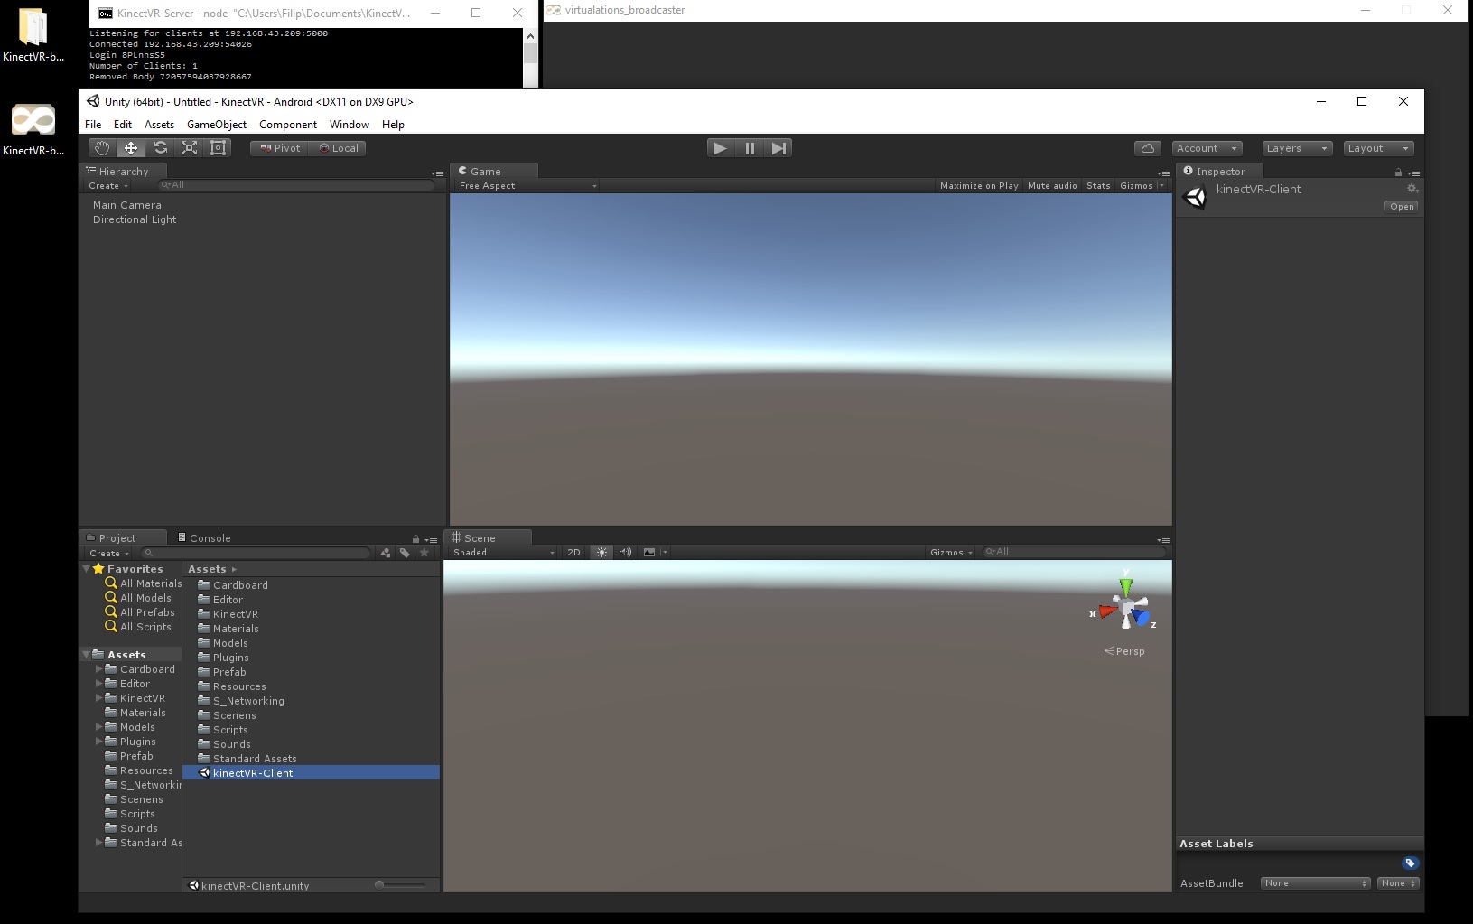Toggle Maximize on Play
The height and width of the screenshot is (924, 1473).
978,186
